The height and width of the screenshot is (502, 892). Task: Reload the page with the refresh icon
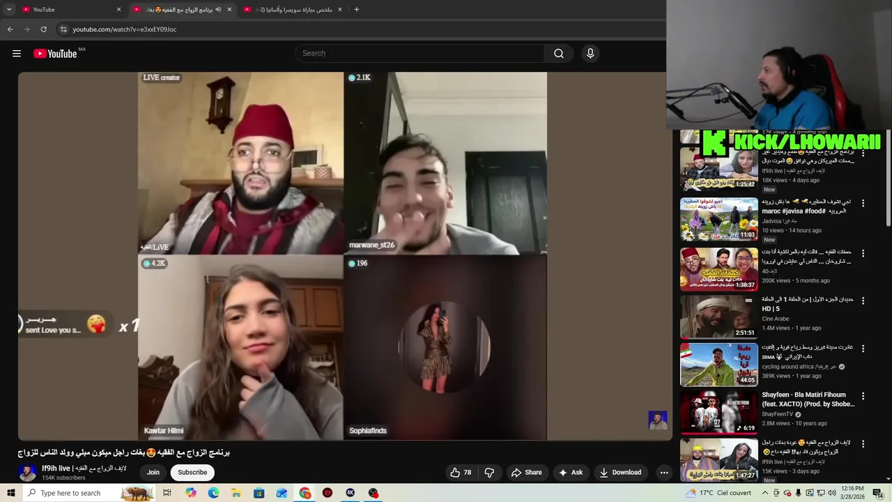coord(43,29)
